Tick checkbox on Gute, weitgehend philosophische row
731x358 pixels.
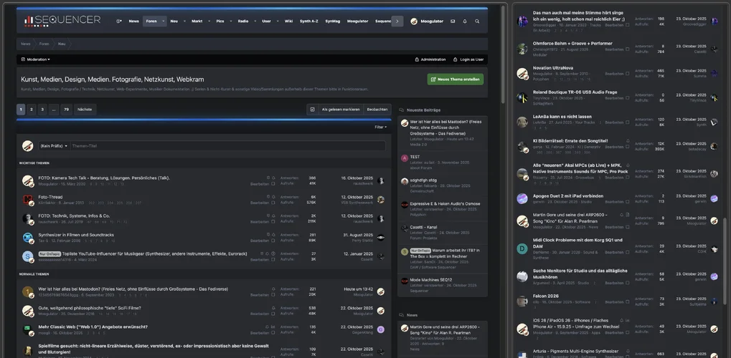273,314
